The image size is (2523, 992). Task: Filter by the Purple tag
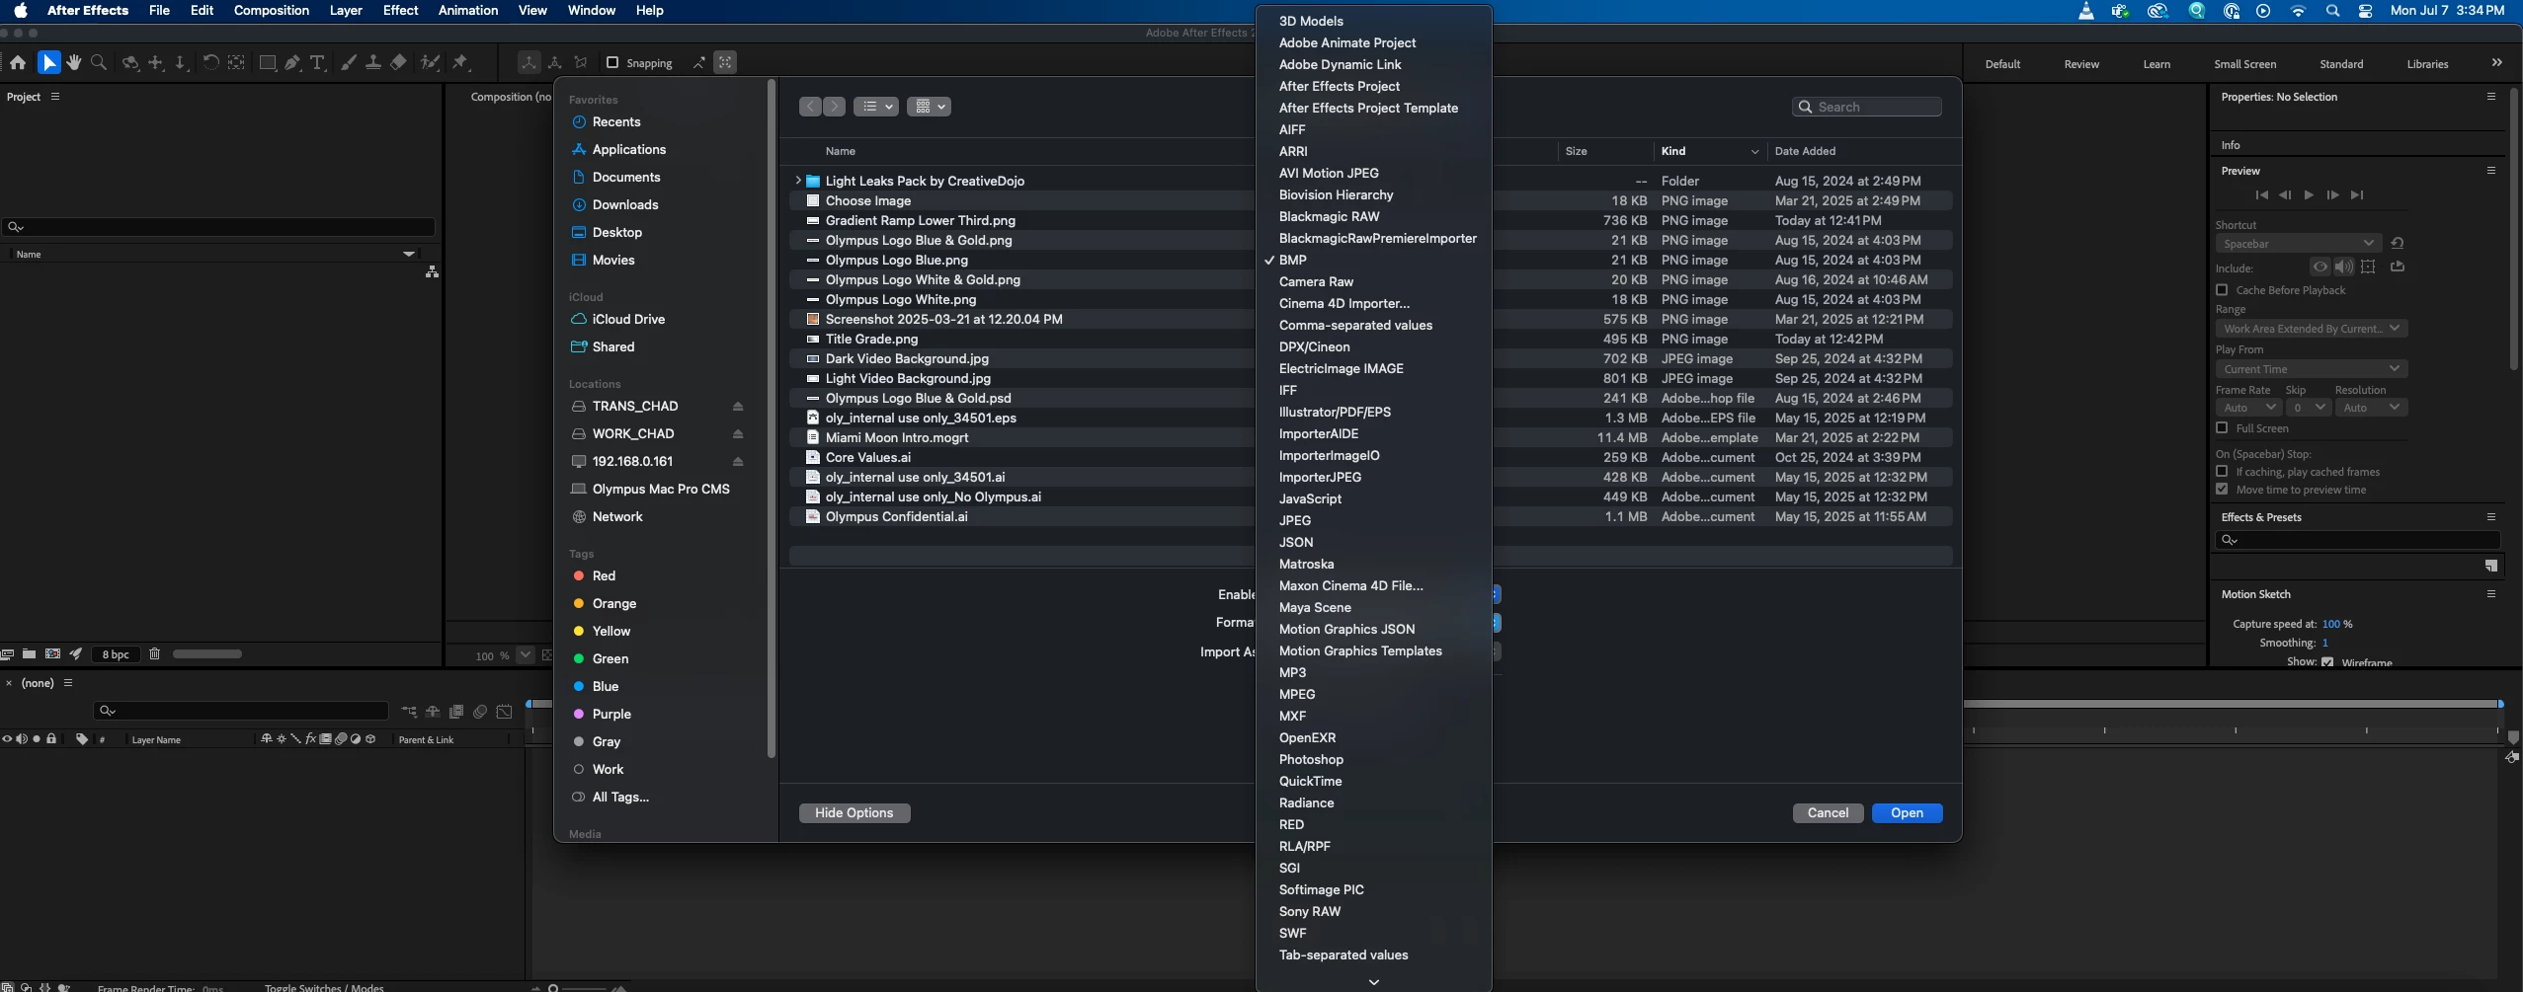click(610, 714)
